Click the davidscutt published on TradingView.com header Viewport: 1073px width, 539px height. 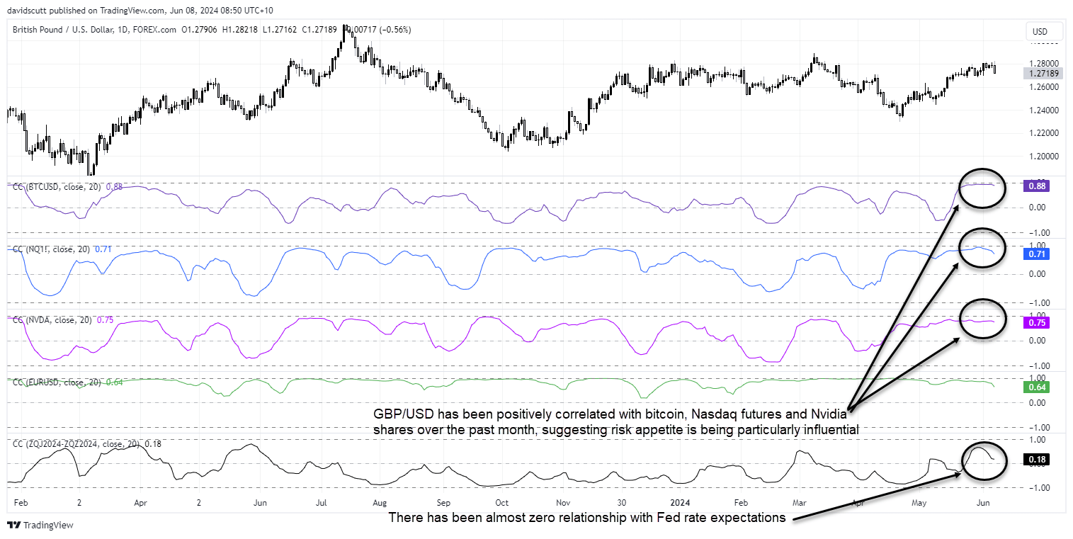click(x=140, y=11)
